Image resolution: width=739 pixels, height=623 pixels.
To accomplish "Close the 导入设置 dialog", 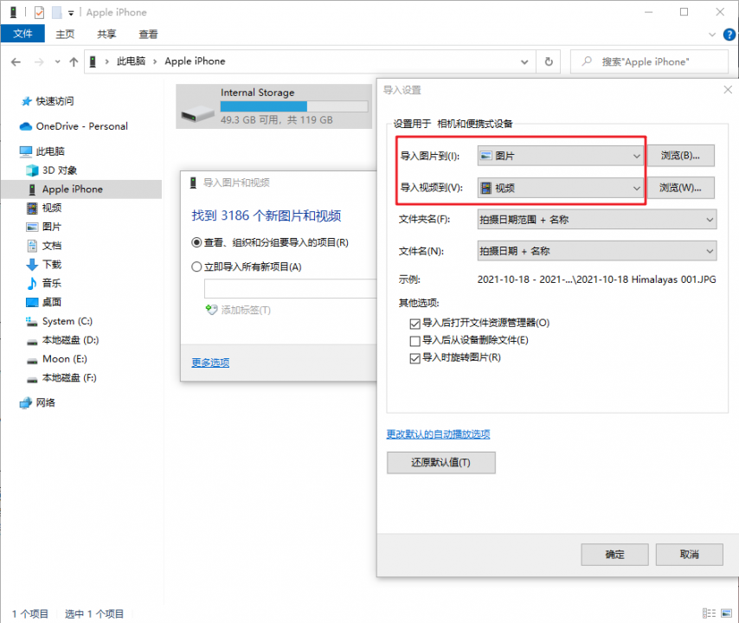I will tap(728, 89).
